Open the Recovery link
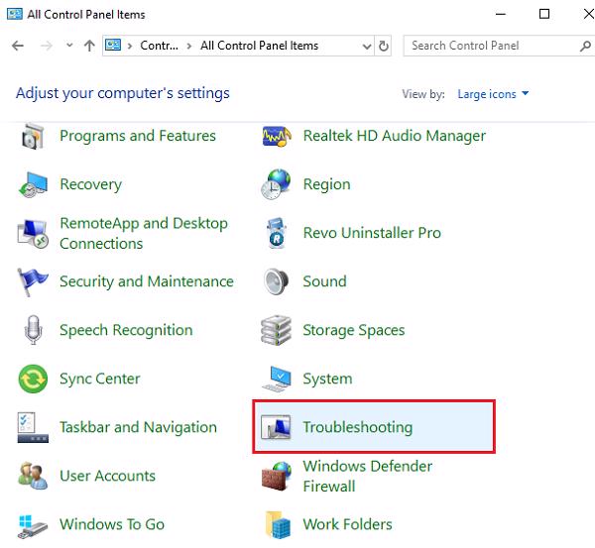This screenshot has height=548, width=595. 90,184
